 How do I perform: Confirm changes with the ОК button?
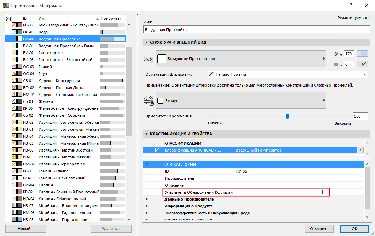354,229
